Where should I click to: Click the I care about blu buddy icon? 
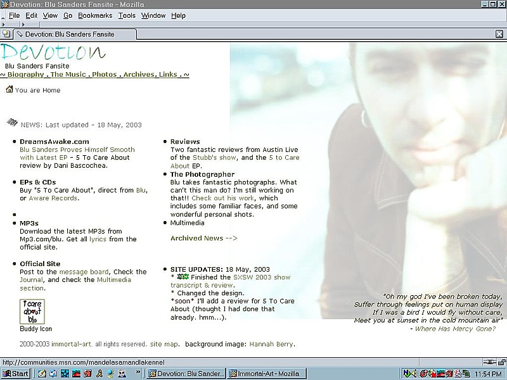pyautogui.click(x=32, y=312)
